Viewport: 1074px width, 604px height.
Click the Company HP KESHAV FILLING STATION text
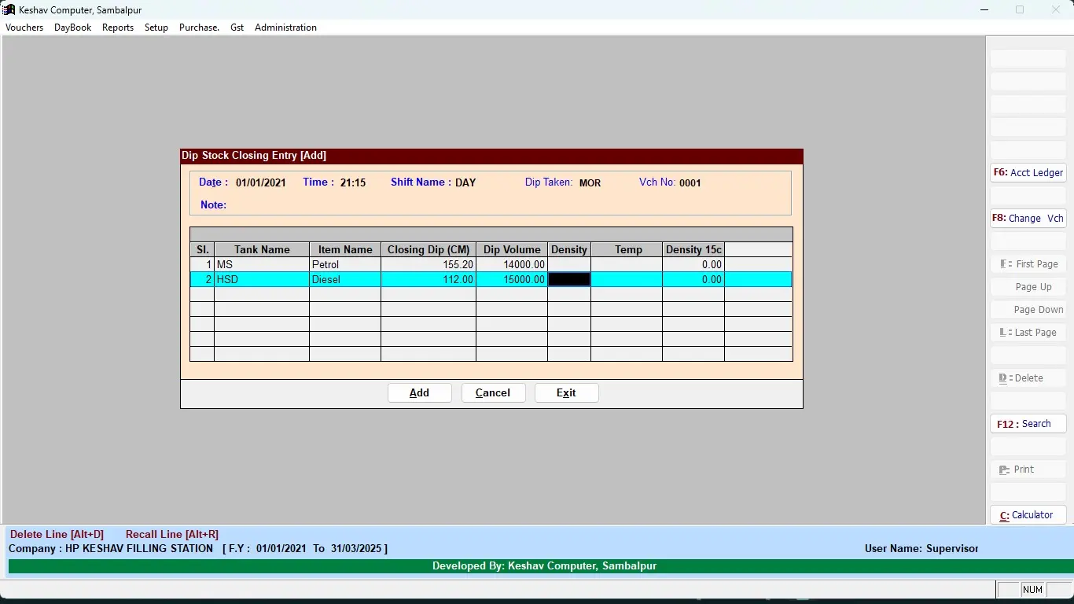click(x=111, y=548)
